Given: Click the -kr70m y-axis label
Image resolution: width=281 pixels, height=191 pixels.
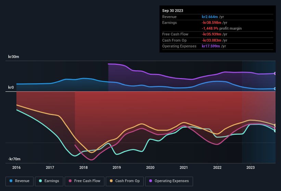Looking at the screenshot, I should click(x=14, y=159).
